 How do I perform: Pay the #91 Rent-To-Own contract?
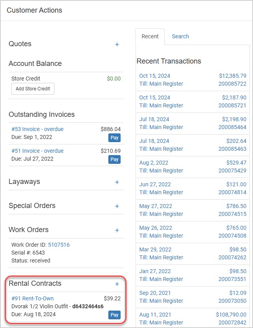click(x=114, y=315)
